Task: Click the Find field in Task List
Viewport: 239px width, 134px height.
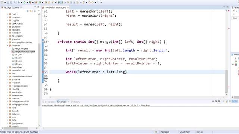Action: coord(235,18)
